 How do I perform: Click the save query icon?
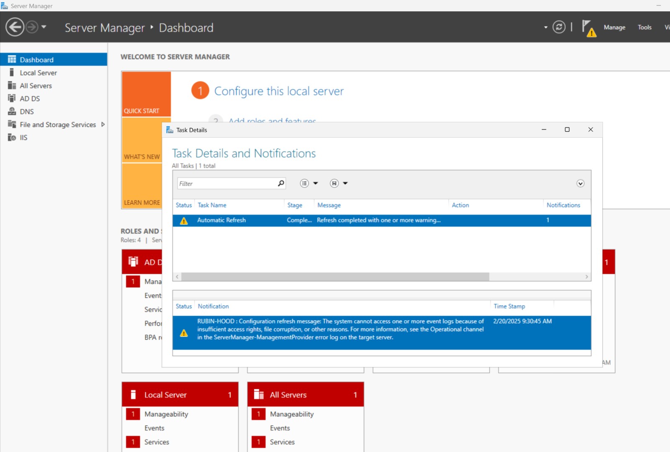(334, 183)
